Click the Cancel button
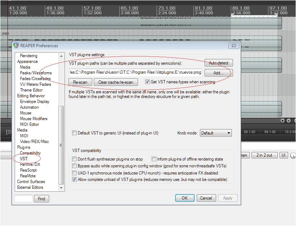 click(x=206, y=198)
